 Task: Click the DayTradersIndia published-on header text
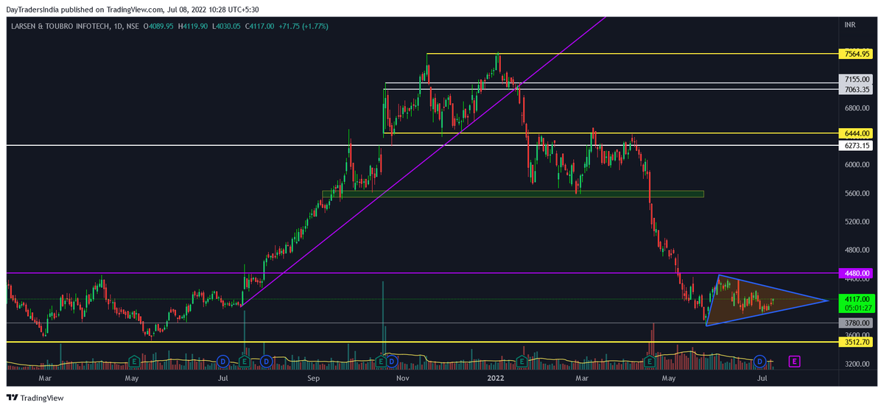click(133, 10)
